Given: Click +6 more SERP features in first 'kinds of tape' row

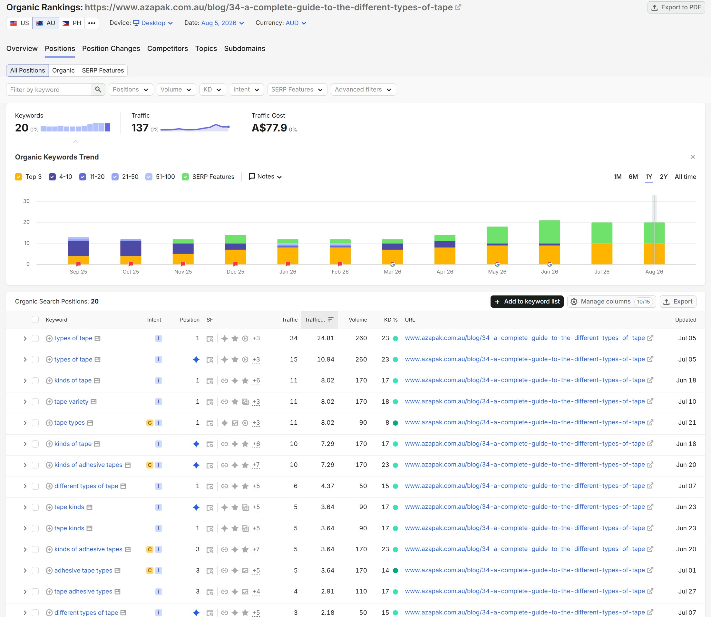Looking at the screenshot, I should [x=256, y=381].
